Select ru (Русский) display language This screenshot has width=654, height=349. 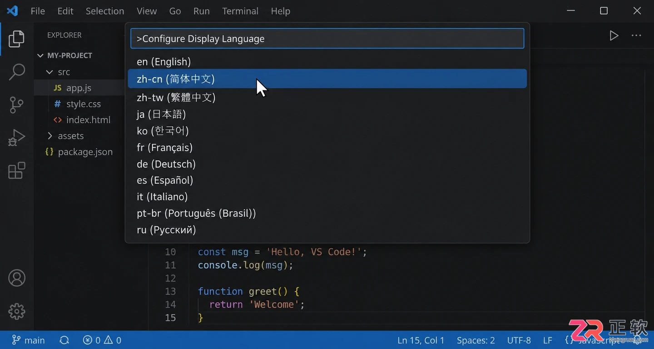coord(327,229)
